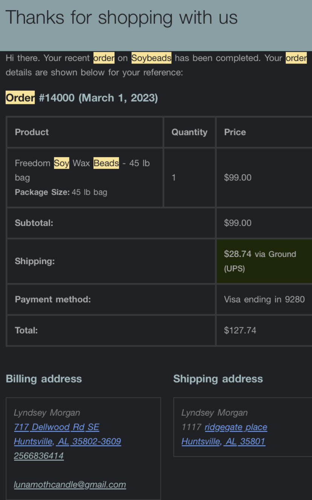Open the ridgegate place shipping link

click(236, 427)
